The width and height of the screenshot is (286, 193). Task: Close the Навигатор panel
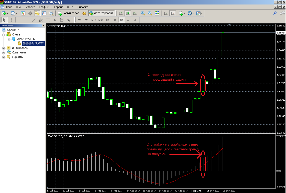click(44, 25)
